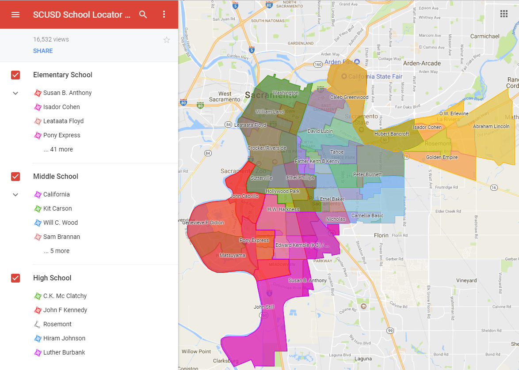Expand the '... 5 more' middle schools entry
The width and height of the screenshot is (519, 370).
point(57,251)
